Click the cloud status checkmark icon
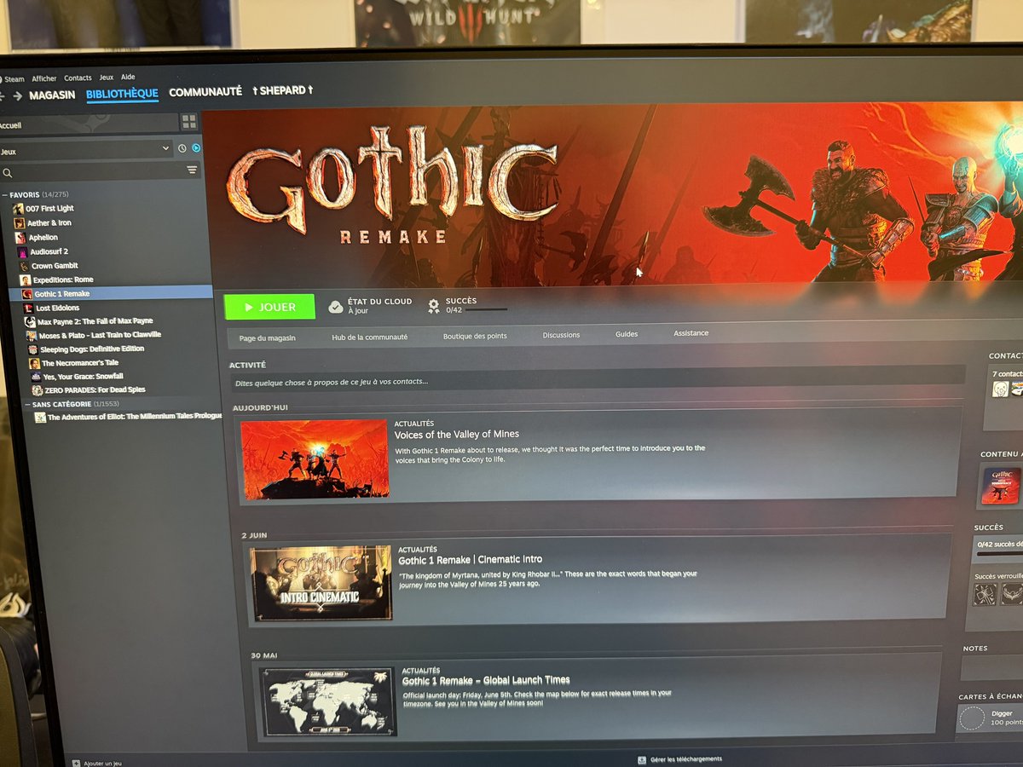The width and height of the screenshot is (1023, 767). point(336,307)
